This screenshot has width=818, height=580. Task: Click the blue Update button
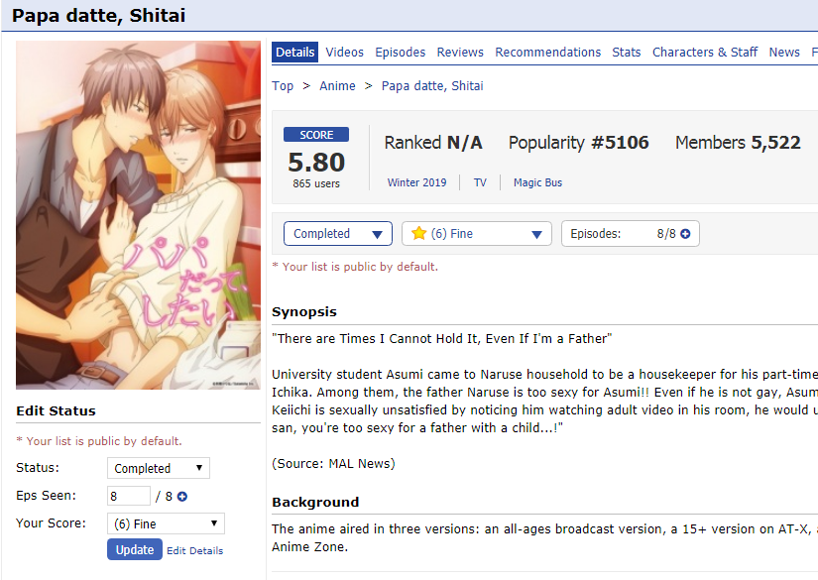(x=135, y=549)
